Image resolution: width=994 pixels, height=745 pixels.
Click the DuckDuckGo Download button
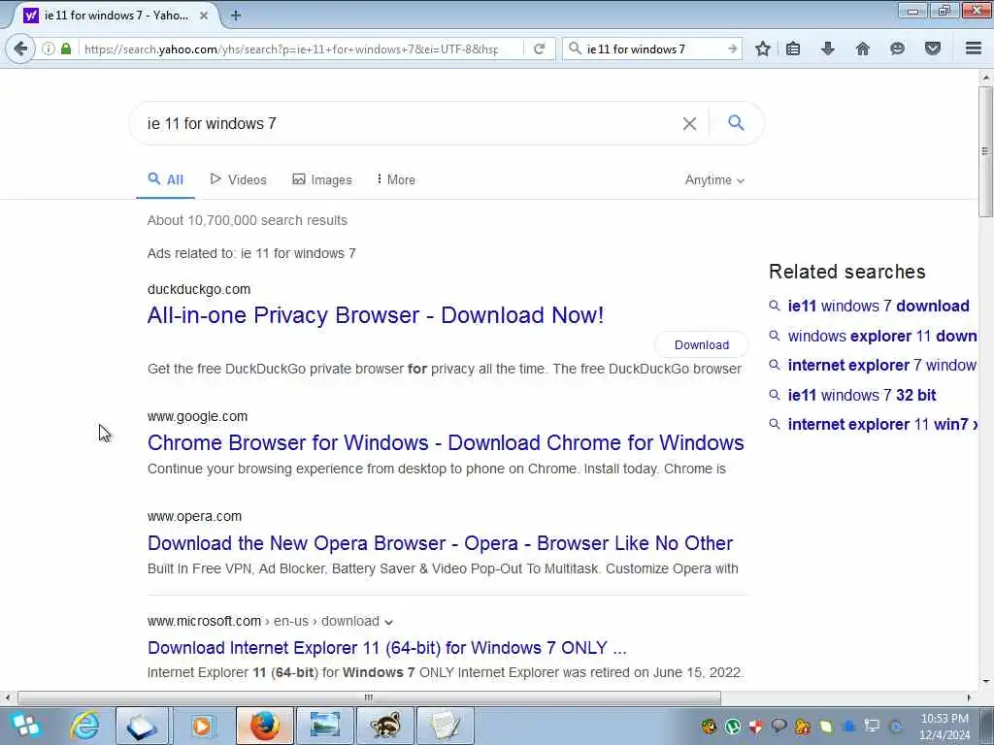pyautogui.click(x=701, y=344)
